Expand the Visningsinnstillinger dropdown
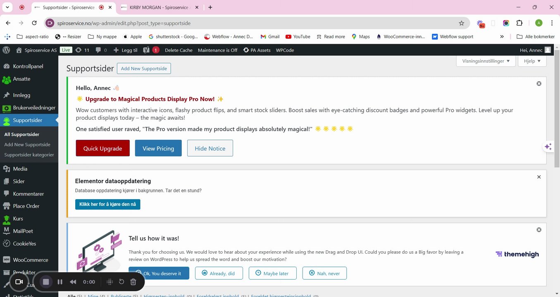This screenshot has height=297, width=560. point(485,61)
